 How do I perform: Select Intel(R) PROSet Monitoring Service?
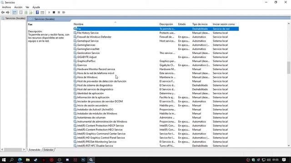point(156,142)
